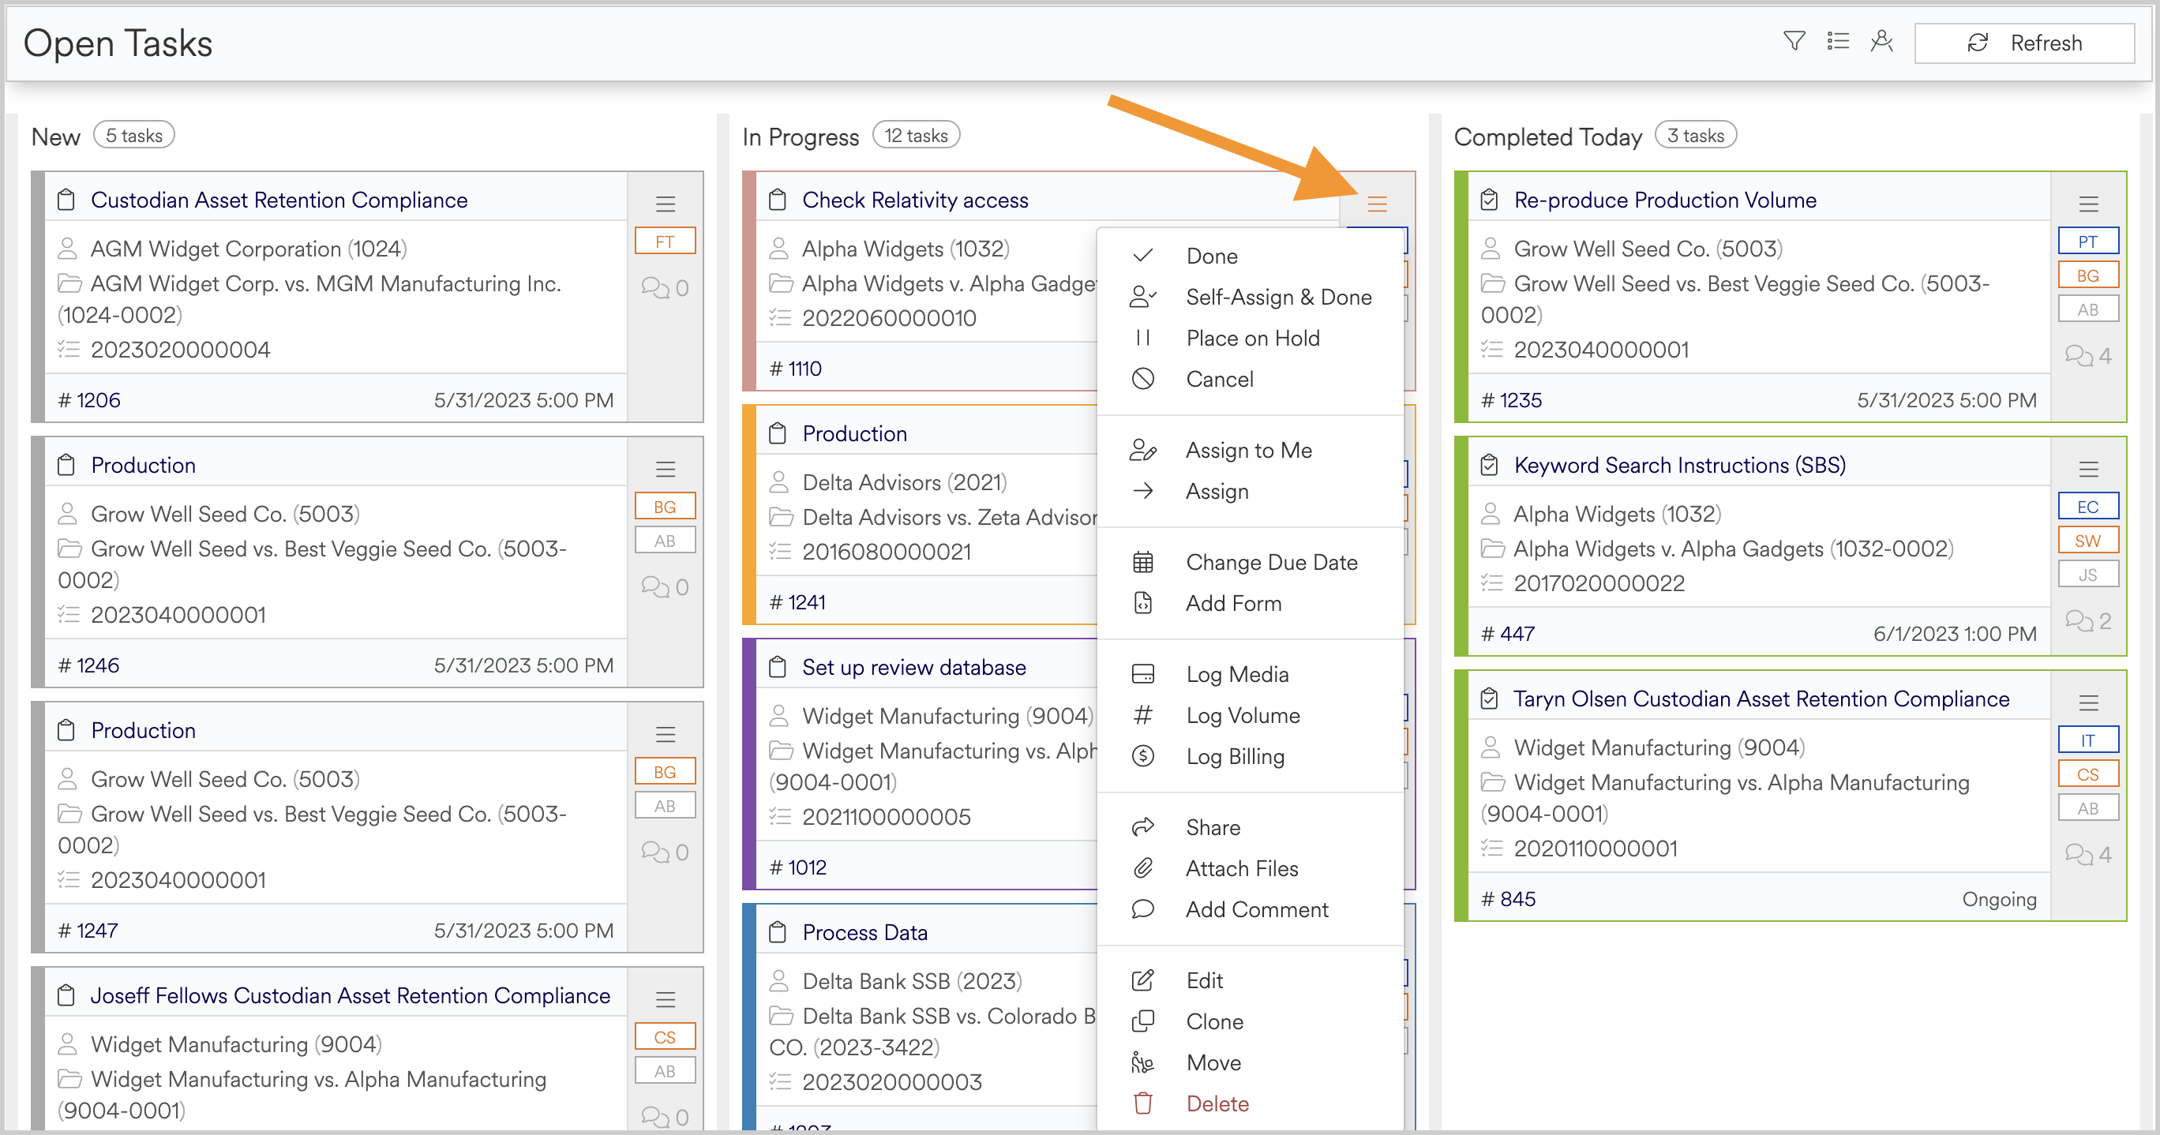Open comments icon on task #1247
The image size is (2160, 1135).
point(665,852)
